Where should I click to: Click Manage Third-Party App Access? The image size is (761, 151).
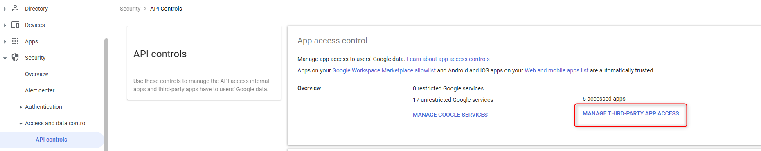click(x=630, y=113)
